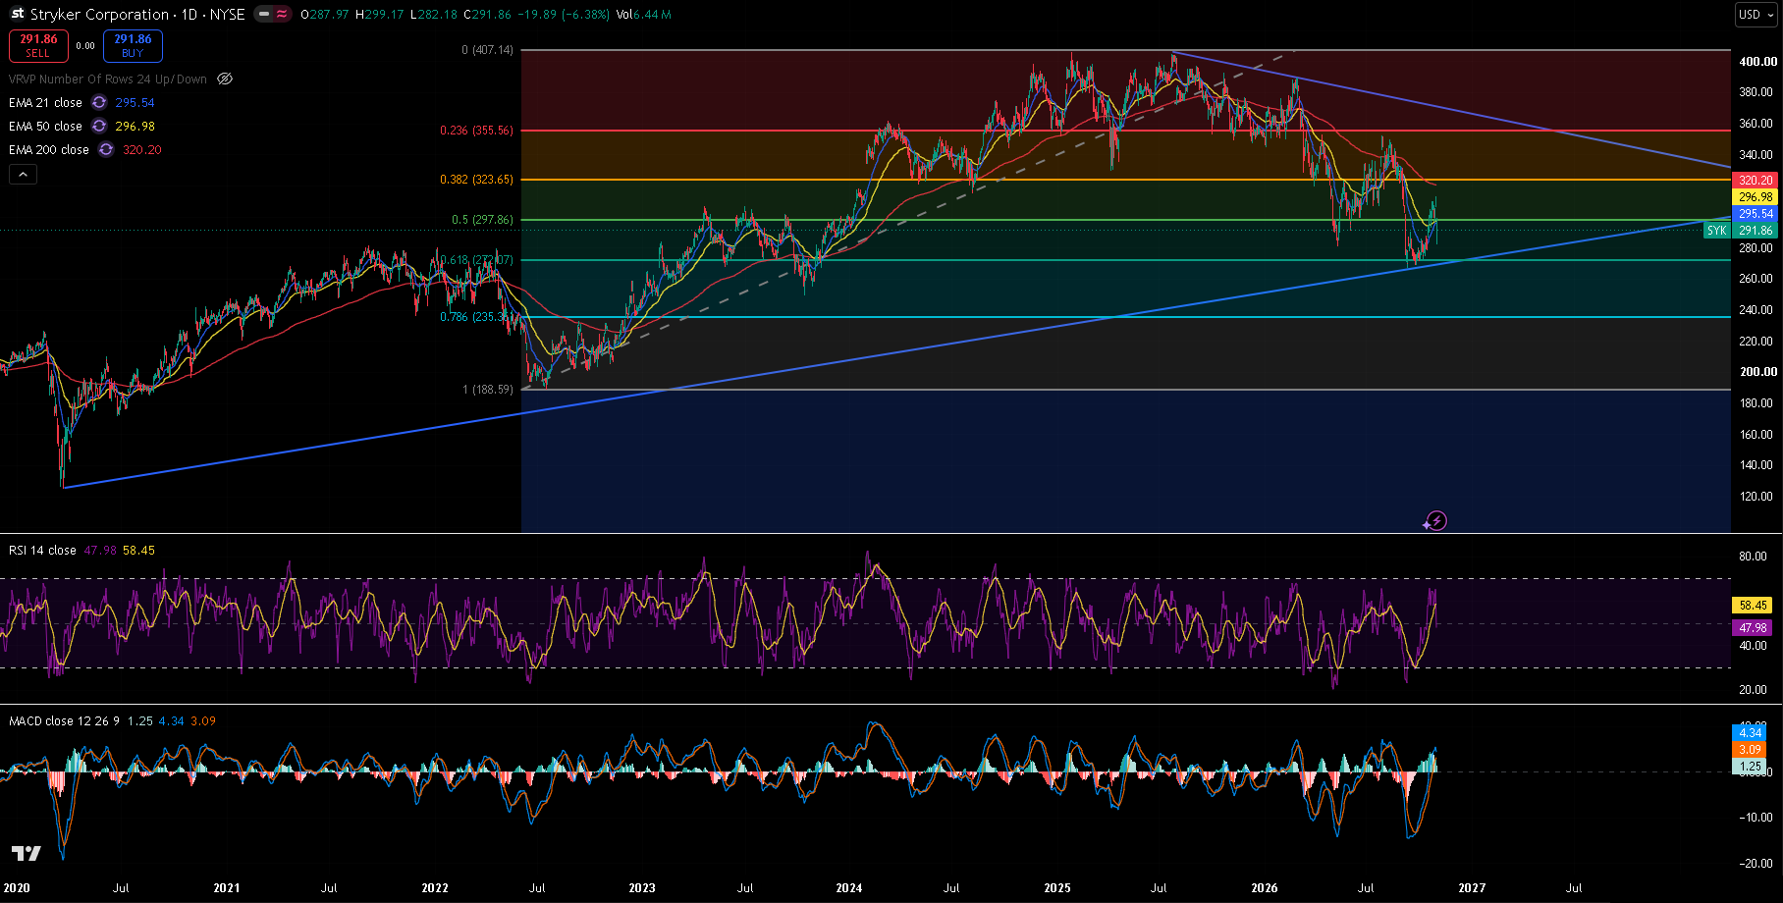Click the purple refresh icon beside EMA 50
Image resolution: width=1783 pixels, height=903 pixels.
(x=99, y=126)
